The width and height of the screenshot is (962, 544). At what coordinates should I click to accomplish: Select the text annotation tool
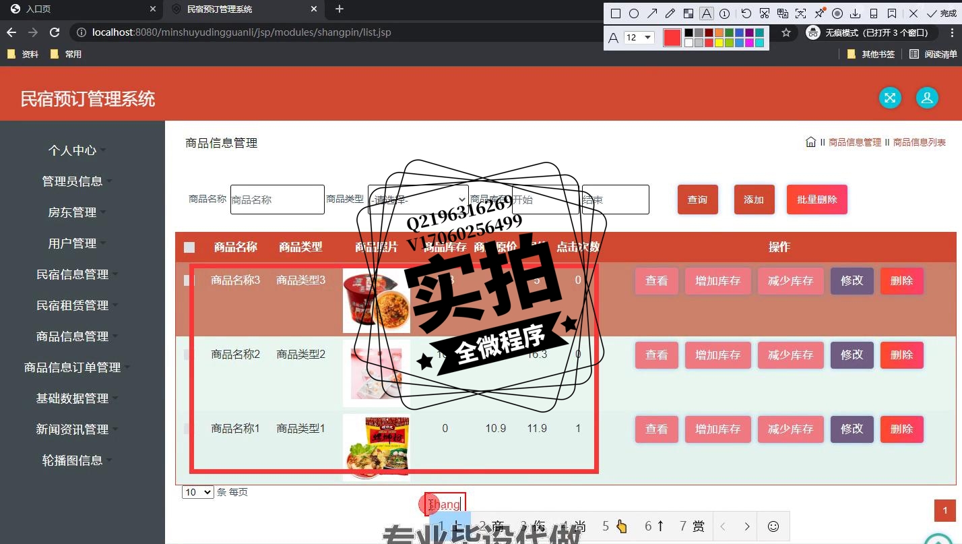coord(707,13)
